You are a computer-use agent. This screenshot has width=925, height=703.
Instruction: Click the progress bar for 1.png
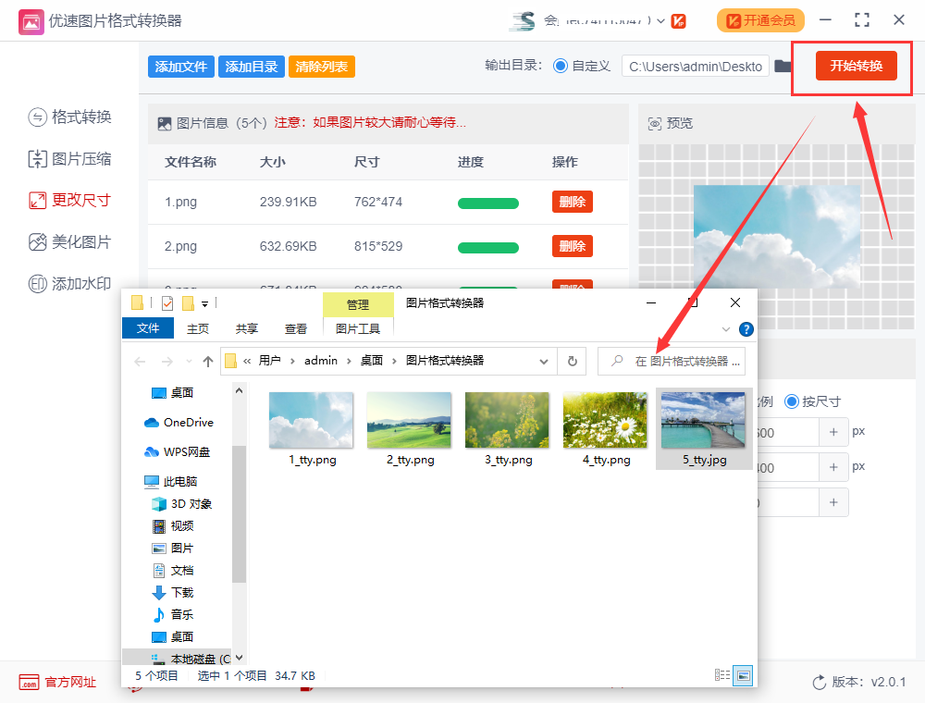click(488, 203)
